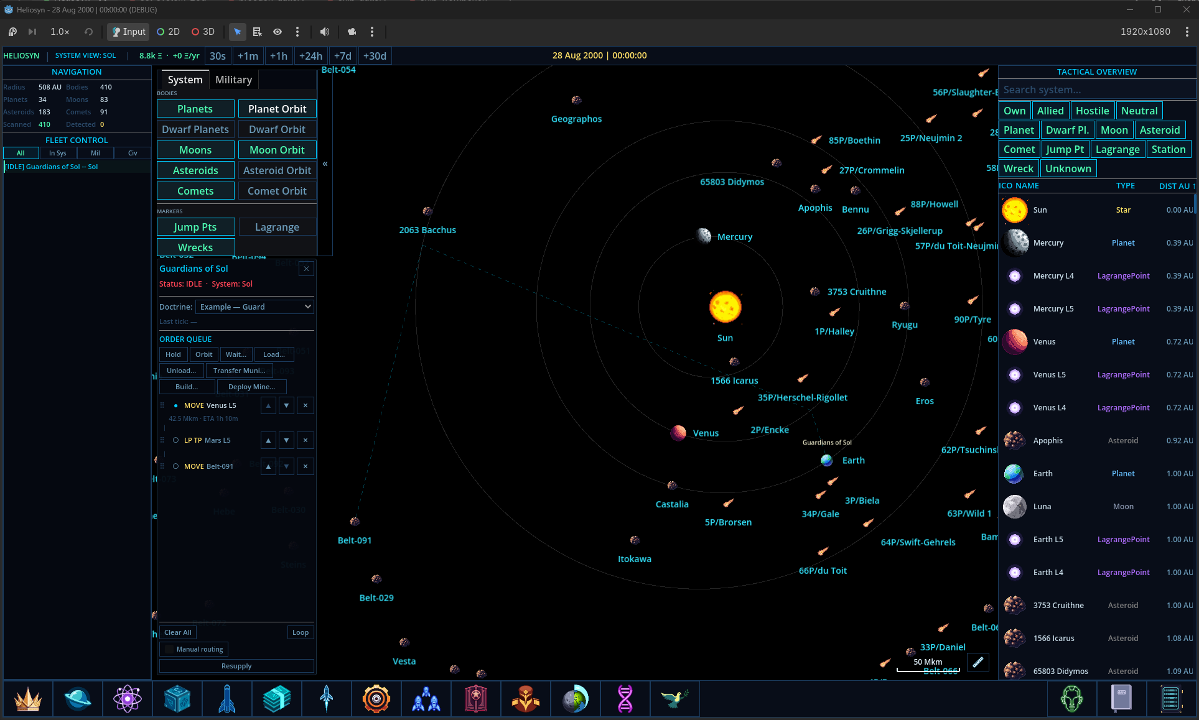This screenshot has width=1199, height=720.
Task: Switch to the Military tab
Action: 233,80
